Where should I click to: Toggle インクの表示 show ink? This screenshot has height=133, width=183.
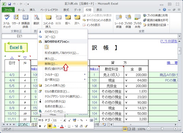(x=91, y=25)
